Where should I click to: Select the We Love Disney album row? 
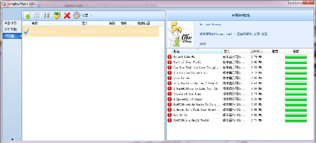tap(90, 32)
